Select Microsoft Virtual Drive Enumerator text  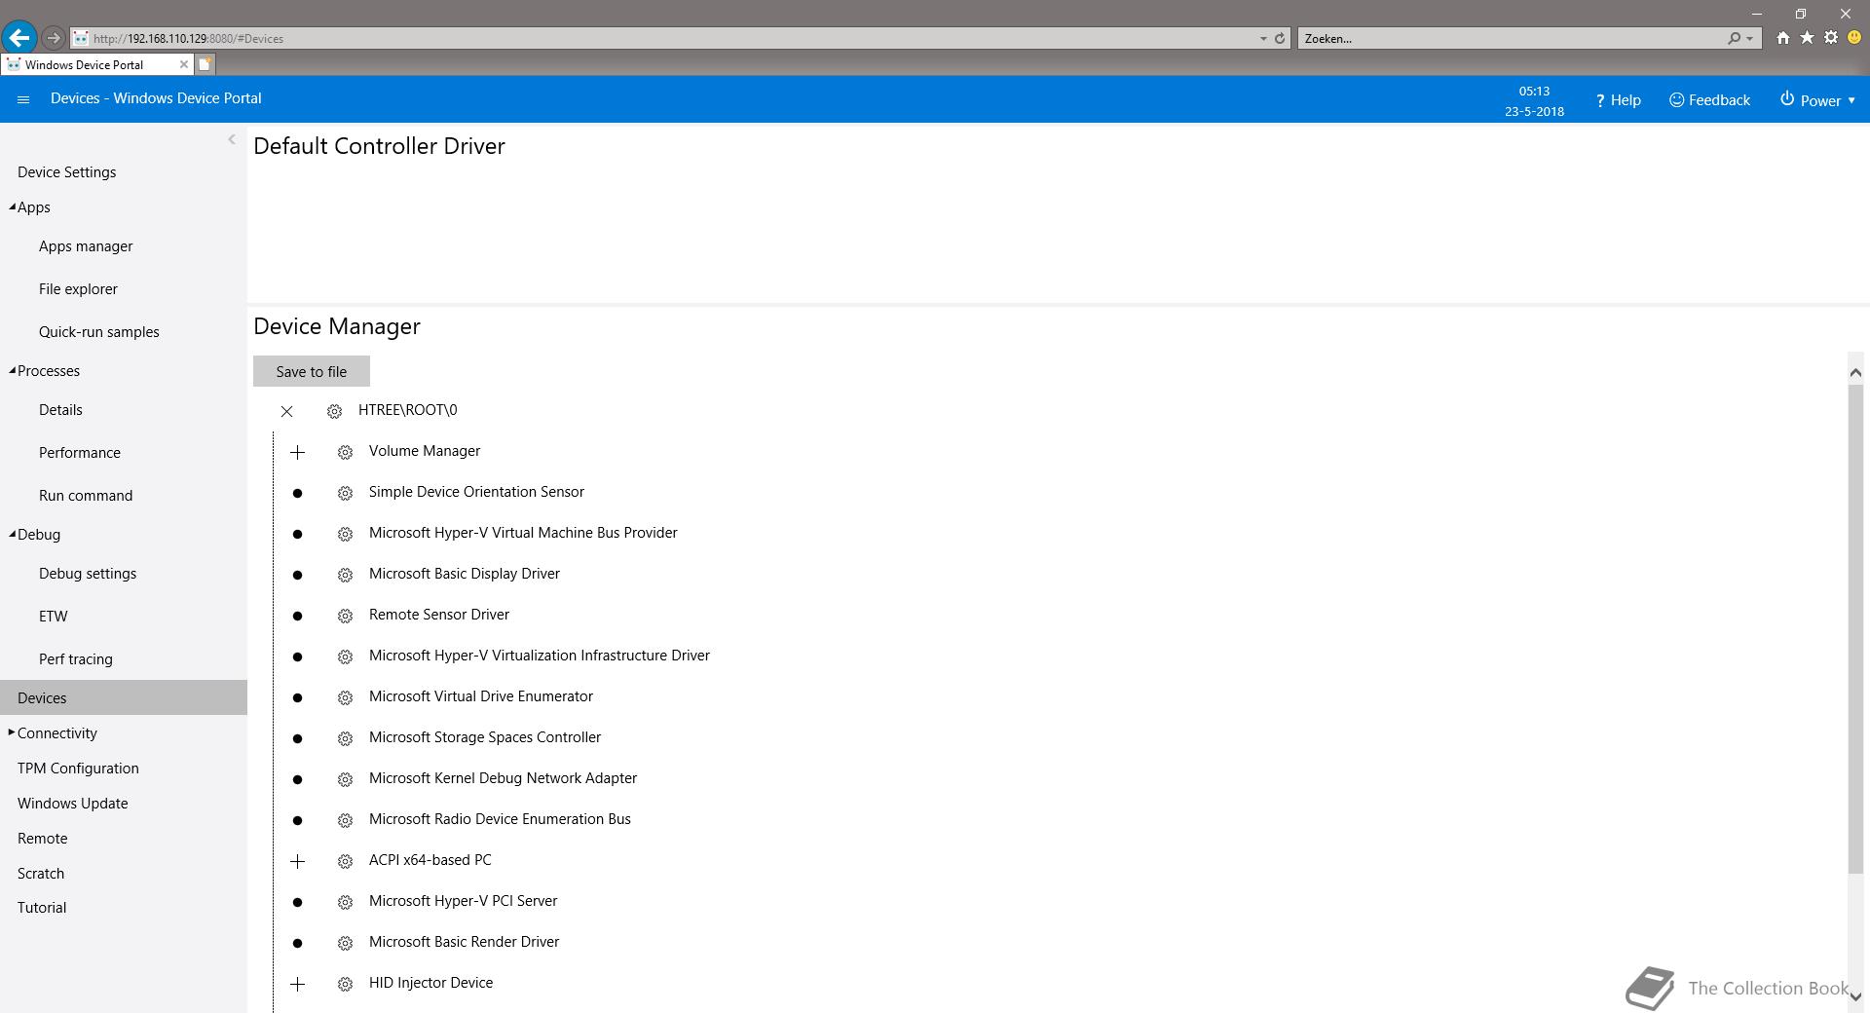[x=481, y=696]
